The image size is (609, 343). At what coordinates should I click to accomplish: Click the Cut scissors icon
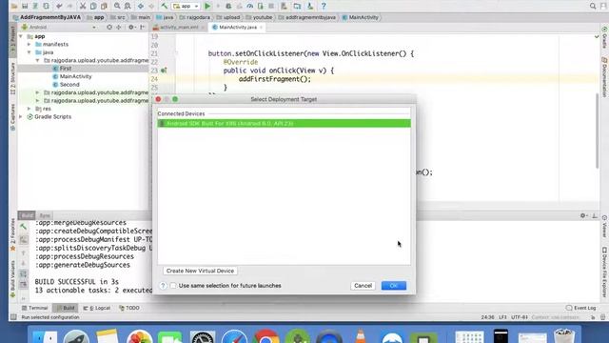pos(83,6)
